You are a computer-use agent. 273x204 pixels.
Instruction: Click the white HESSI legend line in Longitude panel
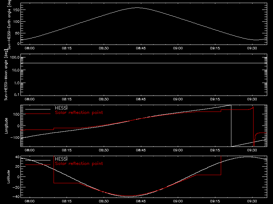(38, 109)
